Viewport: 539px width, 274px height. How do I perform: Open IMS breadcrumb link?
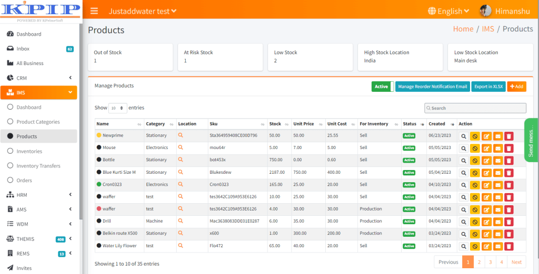click(488, 29)
